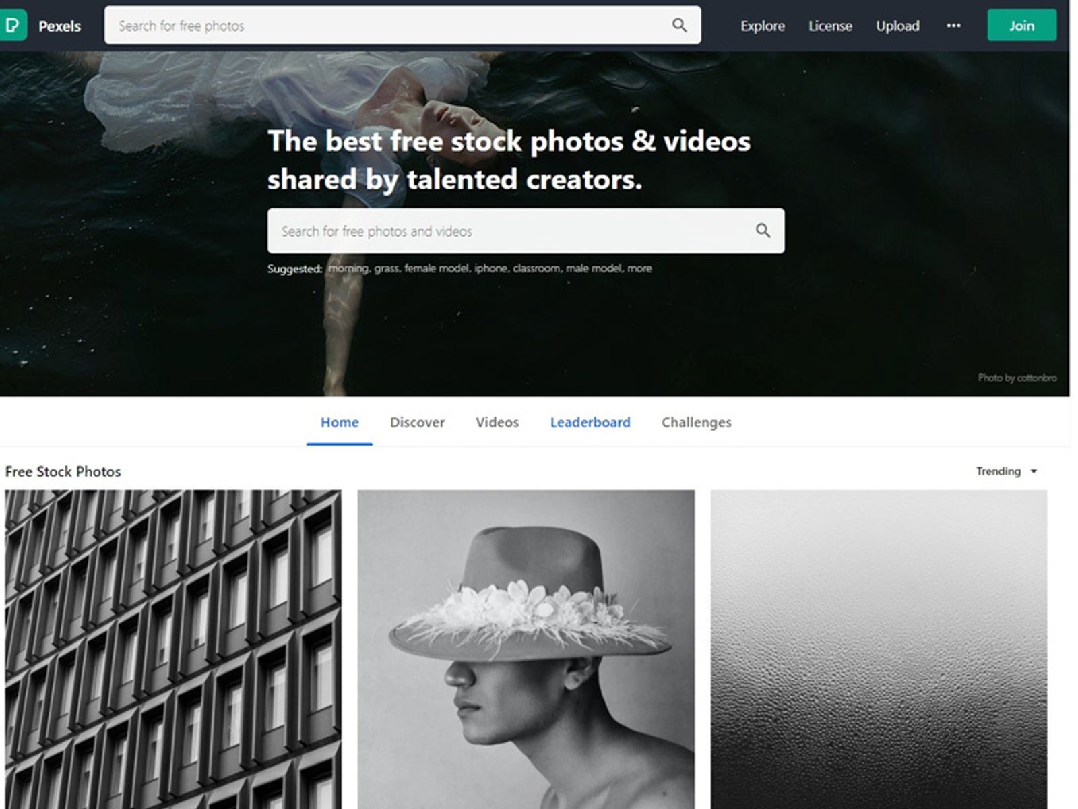1078x809 pixels.
Task: Select the suggested term 'grass'
Action: click(387, 268)
